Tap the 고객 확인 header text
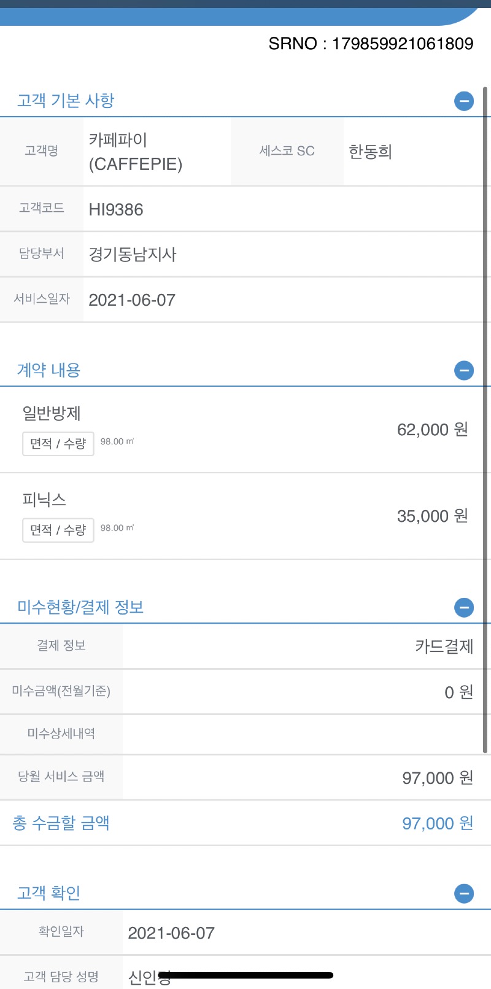 [x=48, y=893]
